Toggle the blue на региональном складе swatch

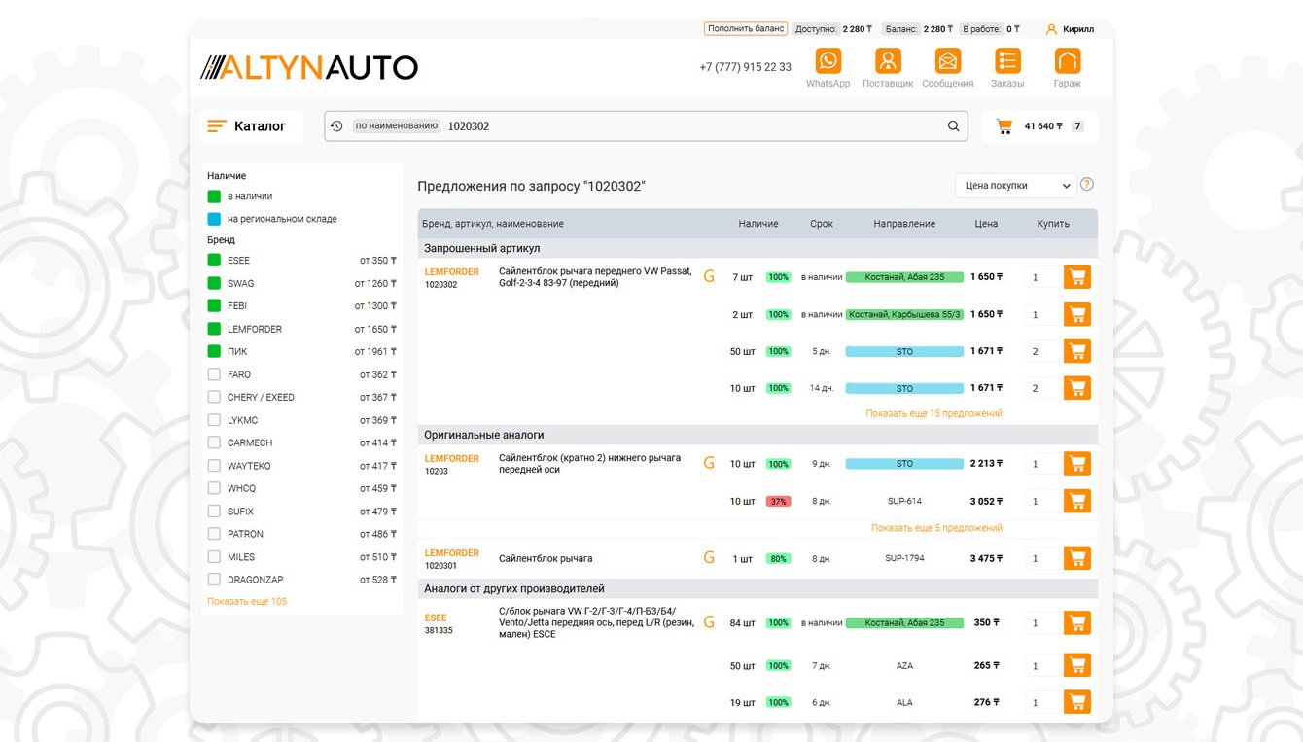214,219
